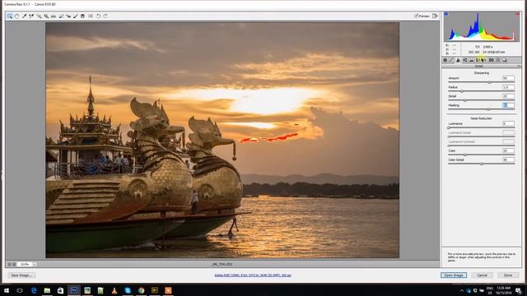Select the Targeted Adjustment tool
Viewport: 527px width, 296px height.
(x=39, y=16)
